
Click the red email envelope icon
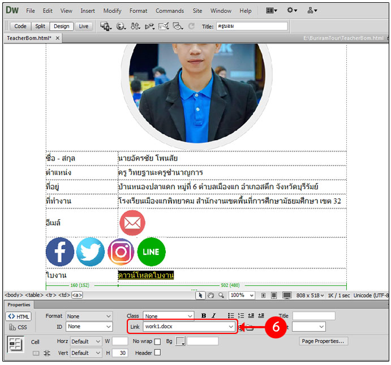pos(132,223)
